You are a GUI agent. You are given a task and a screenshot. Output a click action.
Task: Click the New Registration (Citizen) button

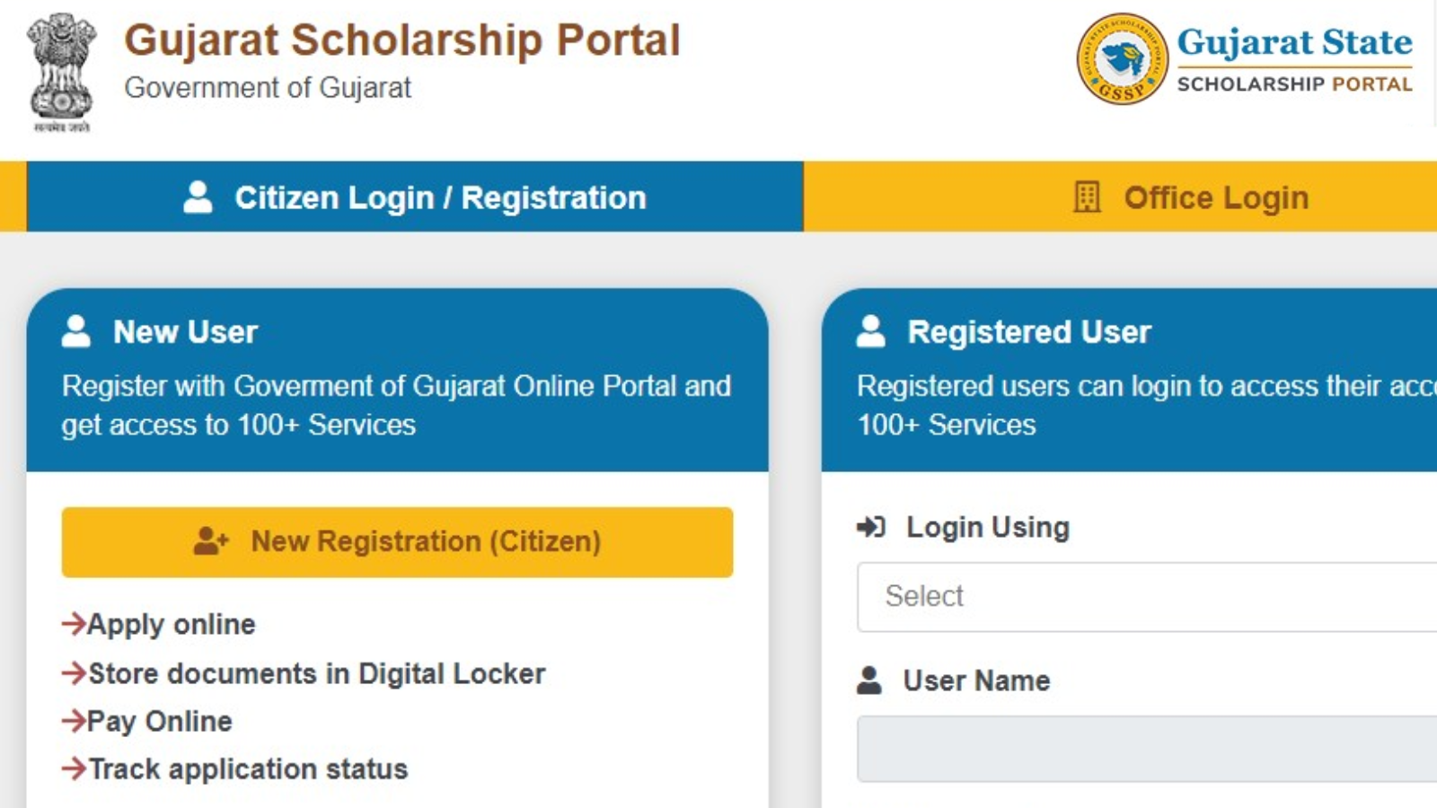click(396, 541)
